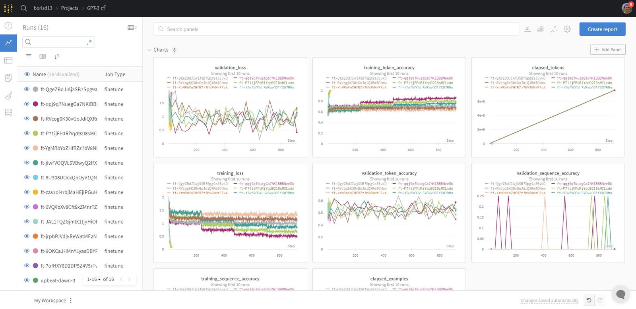Open the My Workspace options menu
This screenshot has height=309, width=636.
71,300
